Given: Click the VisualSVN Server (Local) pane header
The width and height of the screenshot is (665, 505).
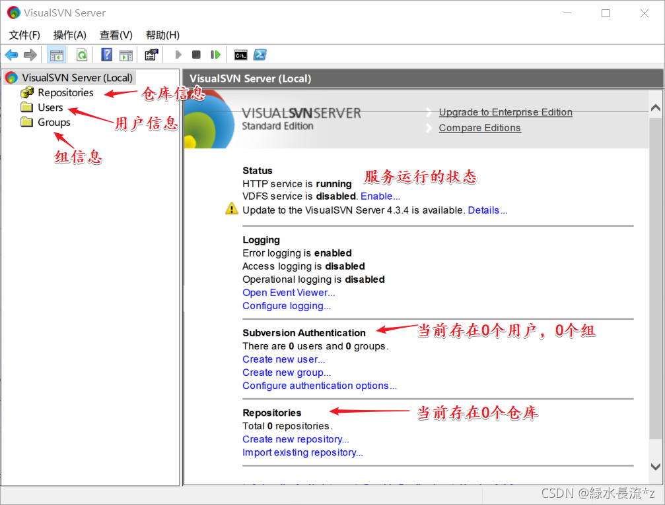Looking at the screenshot, I should 423,78.
